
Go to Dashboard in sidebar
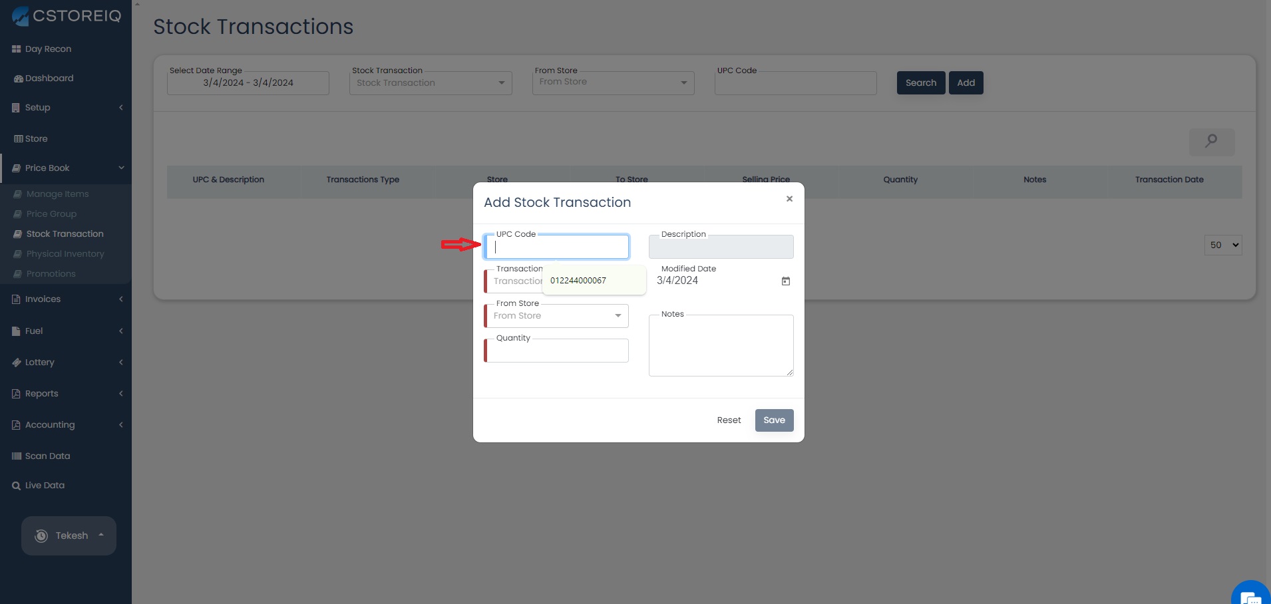point(49,78)
